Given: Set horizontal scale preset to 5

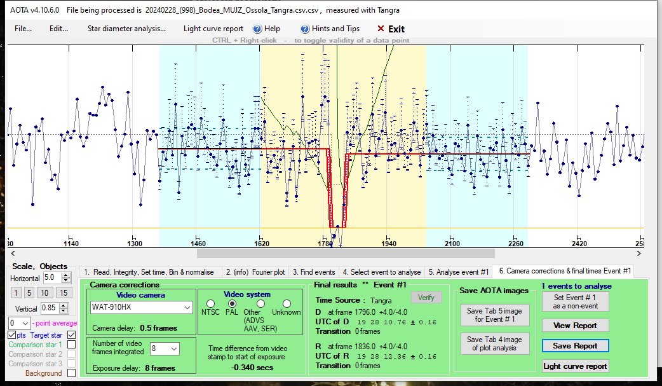Looking at the screenshot, I should [x=29, y=293].
